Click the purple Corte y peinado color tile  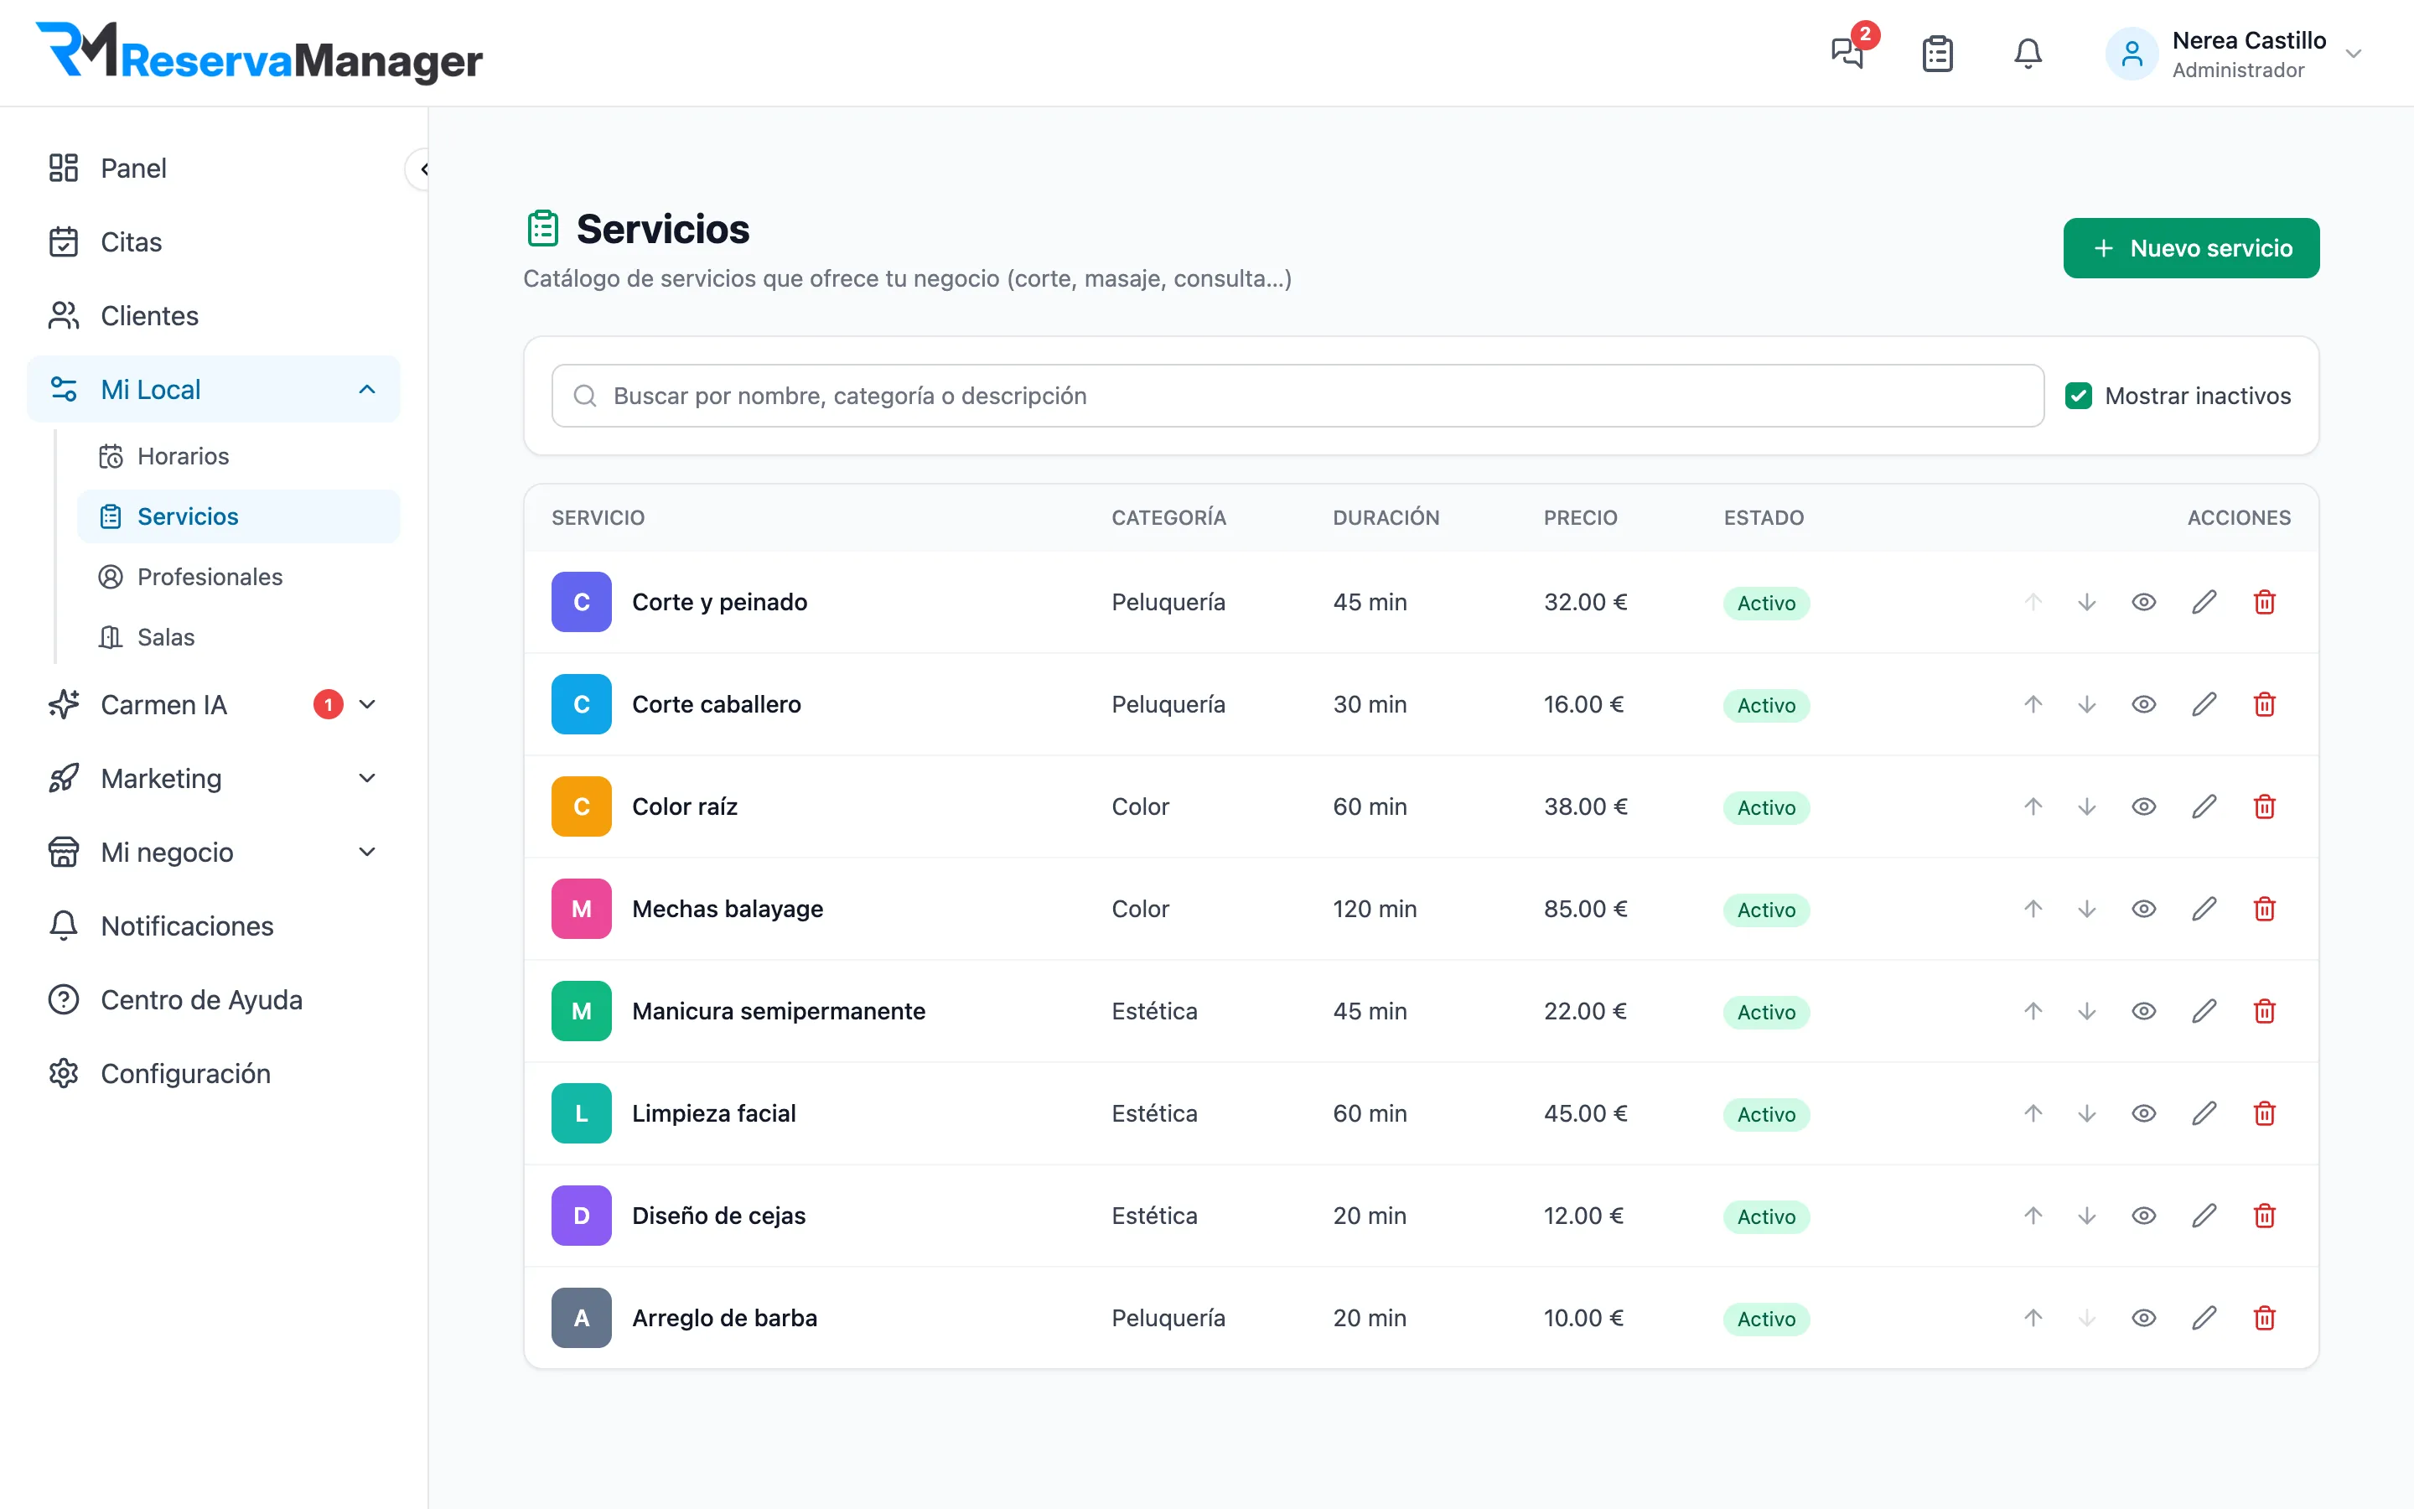pyautogui.click(x=582, y=602)
